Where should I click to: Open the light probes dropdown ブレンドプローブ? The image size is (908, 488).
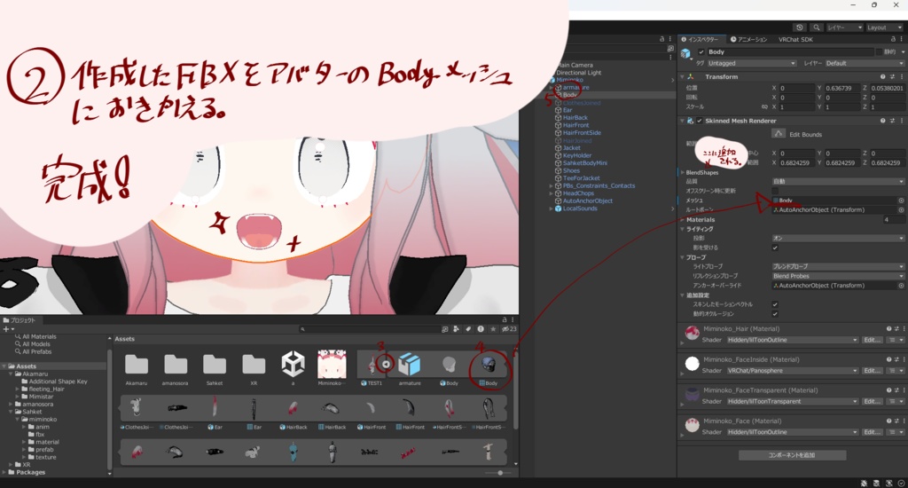(x=838, y=266)
